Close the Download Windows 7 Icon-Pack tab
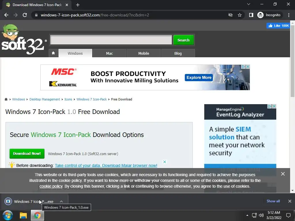The image size is (295, 221). tap(67, 5)
